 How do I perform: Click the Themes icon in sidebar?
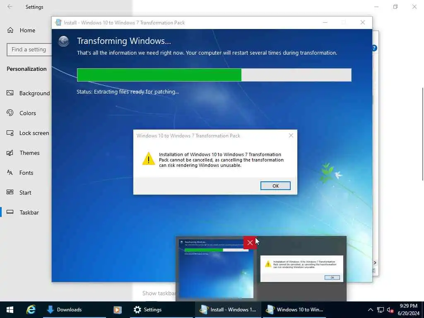coord(10,153)
